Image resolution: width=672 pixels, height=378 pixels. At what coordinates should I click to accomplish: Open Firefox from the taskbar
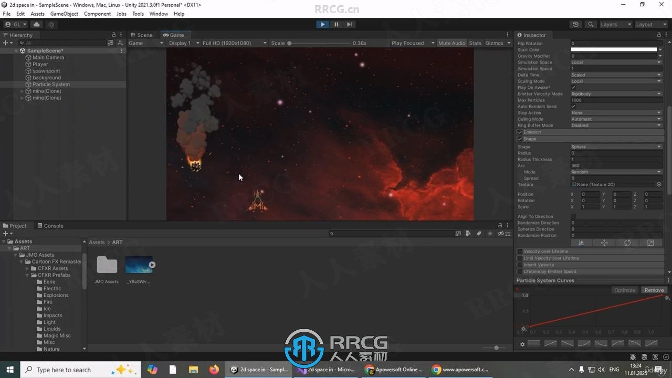(214, 370)
